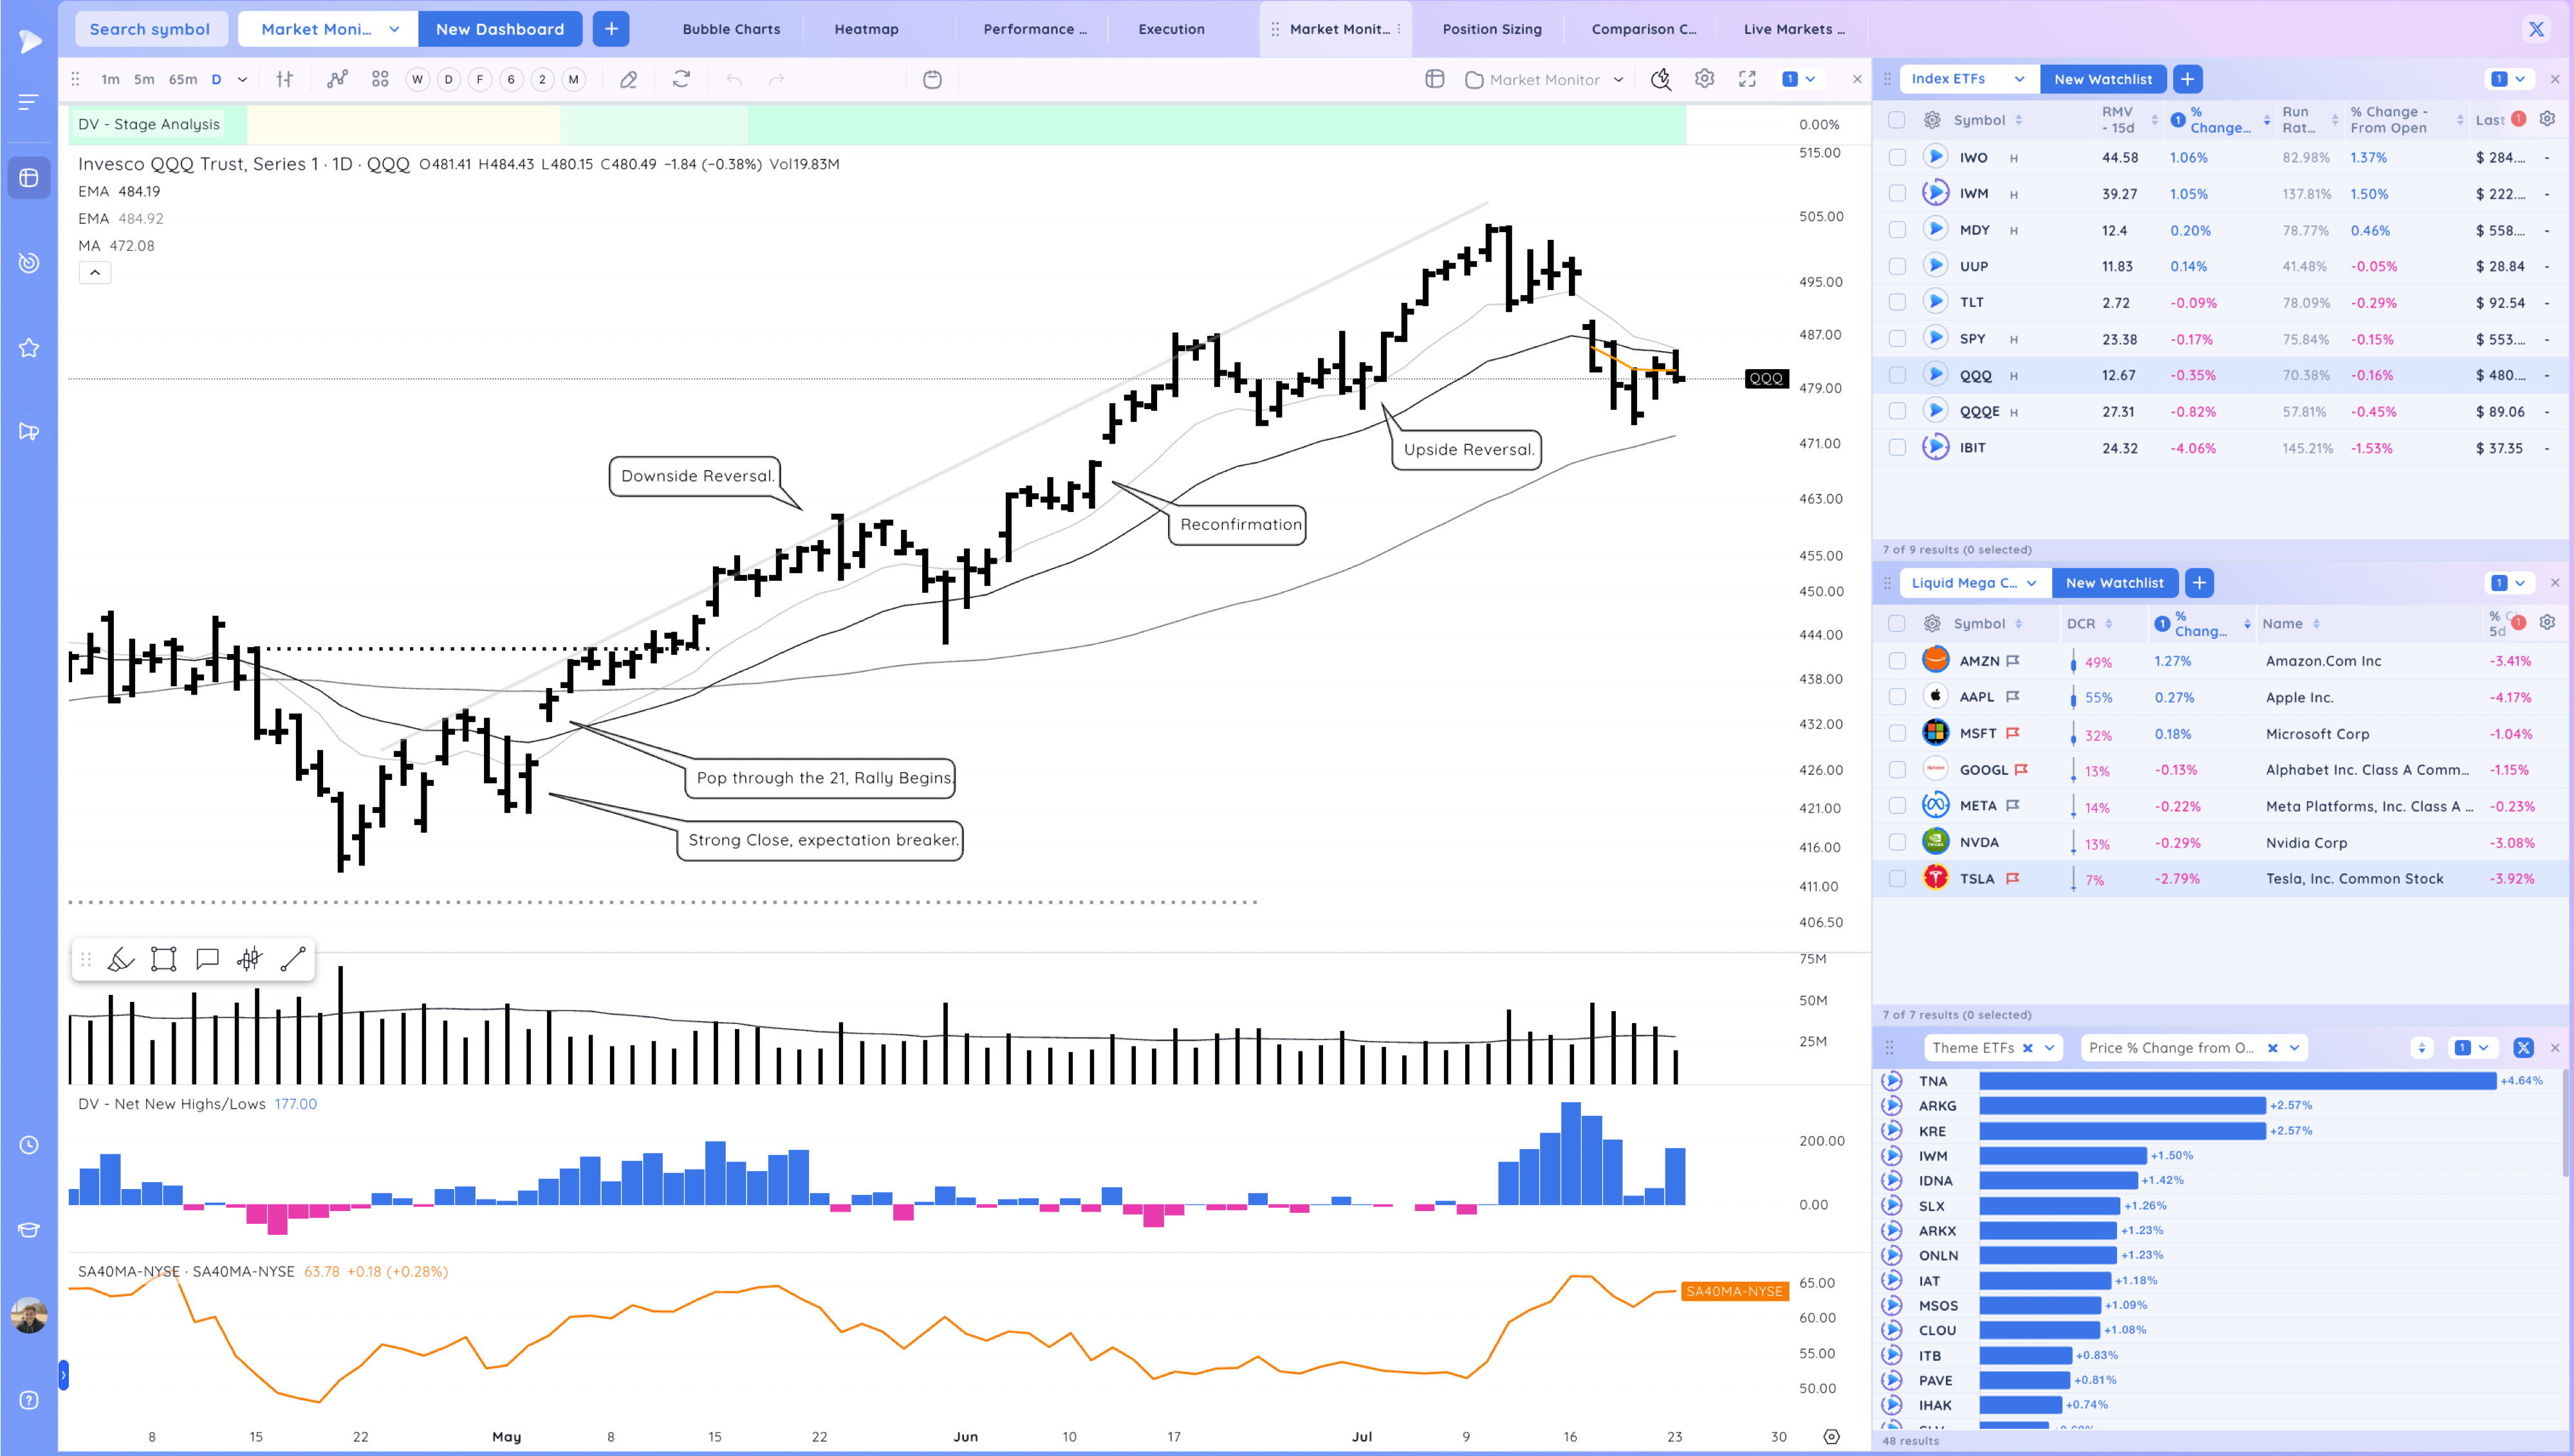Open the indicators line-graph icon
The height and width of the screenshot is (1456, 2574).
(x=337, y=79)
